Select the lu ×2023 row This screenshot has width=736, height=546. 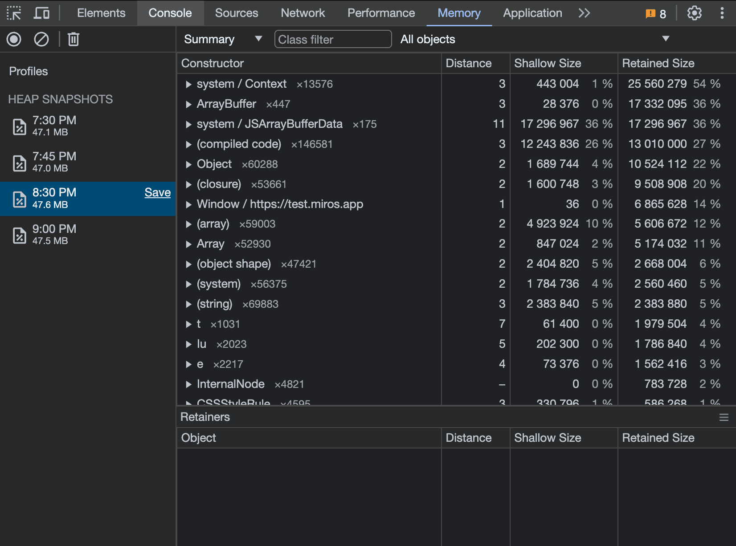(456, 344)
